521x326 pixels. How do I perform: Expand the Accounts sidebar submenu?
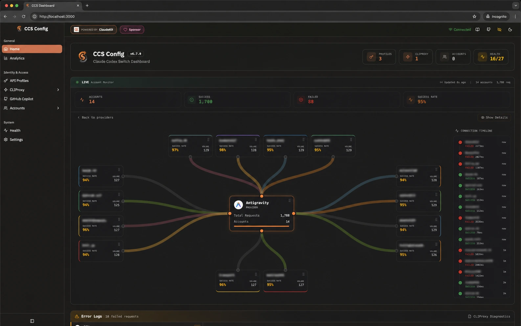click(x=58, y=108)
